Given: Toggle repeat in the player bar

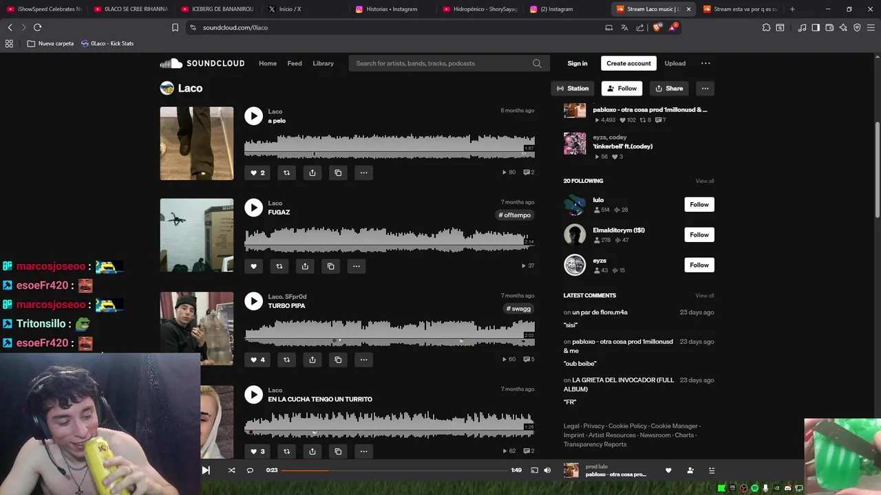Looking at the screenshot, I should pyautogui.click(x=250, y=470).
